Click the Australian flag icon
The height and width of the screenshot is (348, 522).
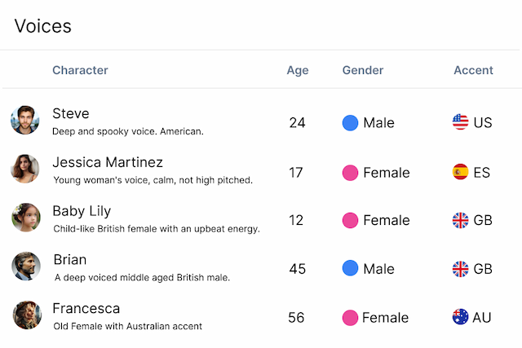[461, 317]
